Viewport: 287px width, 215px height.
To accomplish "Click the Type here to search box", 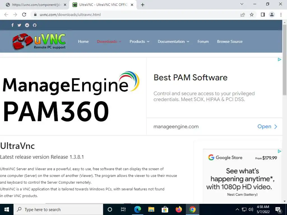I will [58, 209].
